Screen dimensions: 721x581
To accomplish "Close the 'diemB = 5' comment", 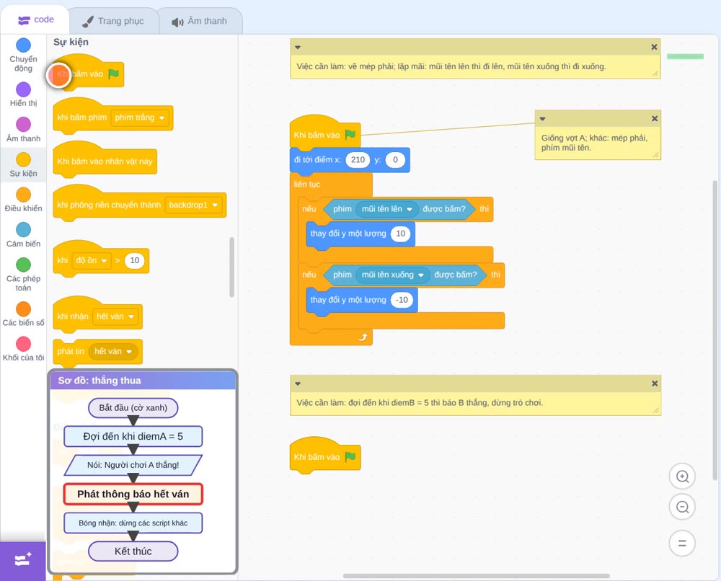I will point(655,383).
